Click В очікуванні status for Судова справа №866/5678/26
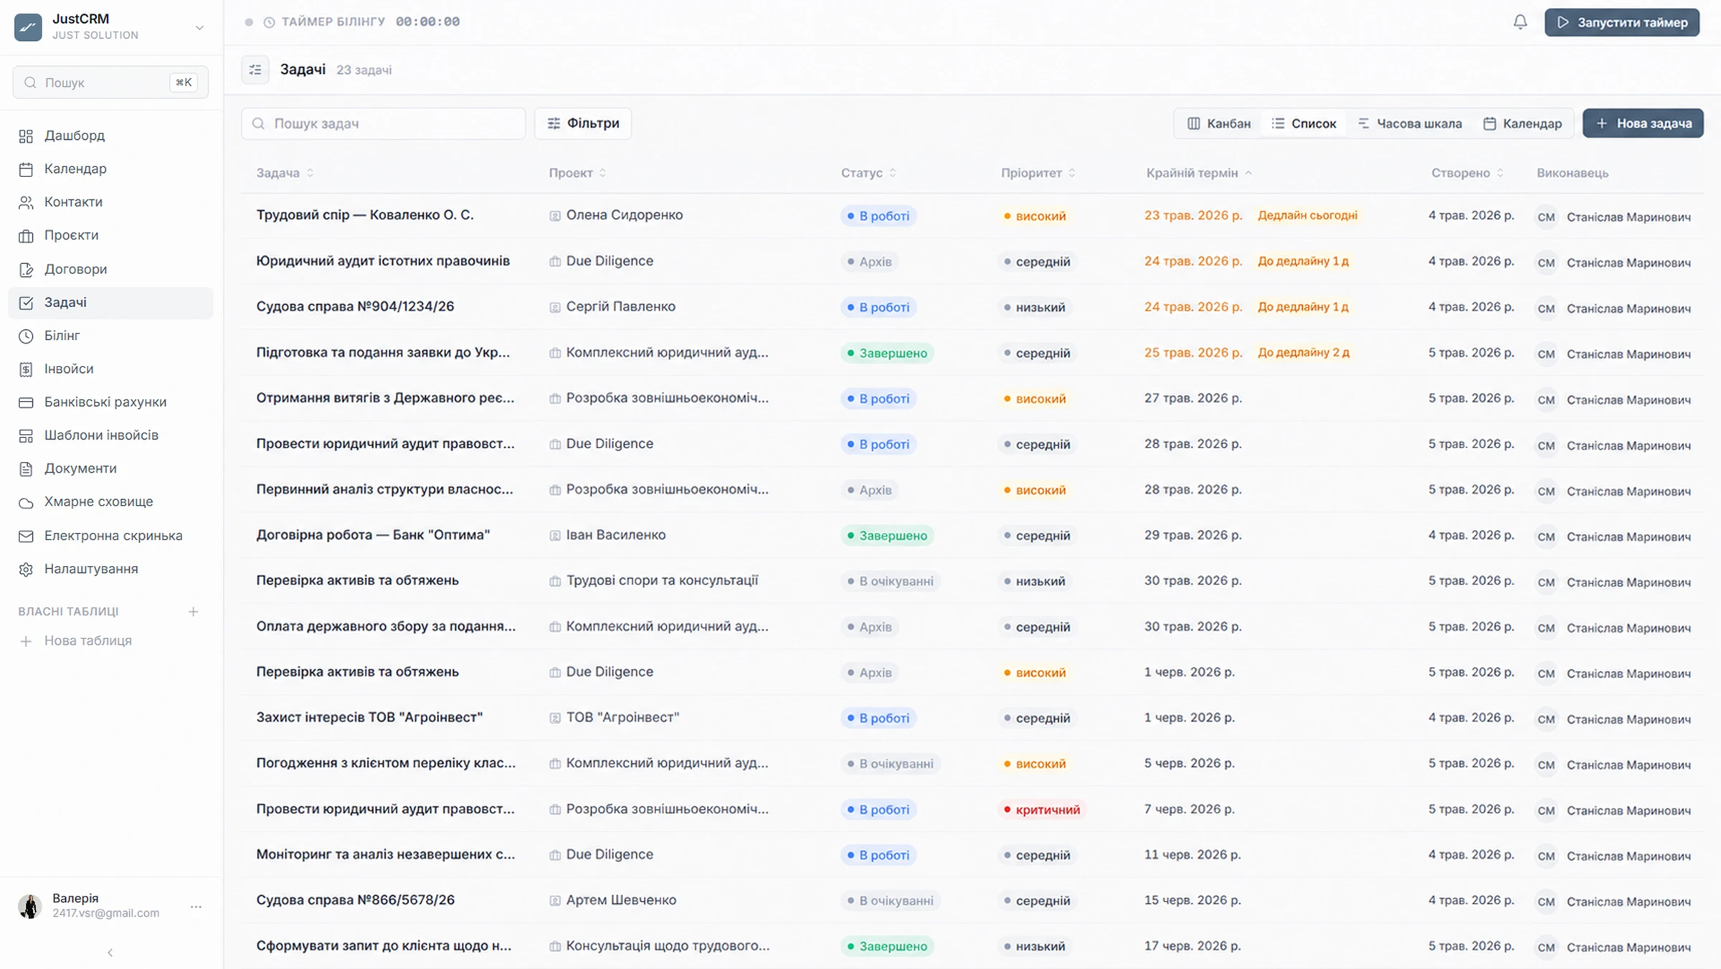Screen dimensions: 1721x969 (x=890, y=901)
